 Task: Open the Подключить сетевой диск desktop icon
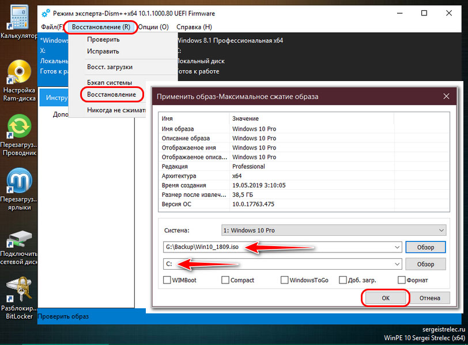pyautogui.click(x=18, y=247)
